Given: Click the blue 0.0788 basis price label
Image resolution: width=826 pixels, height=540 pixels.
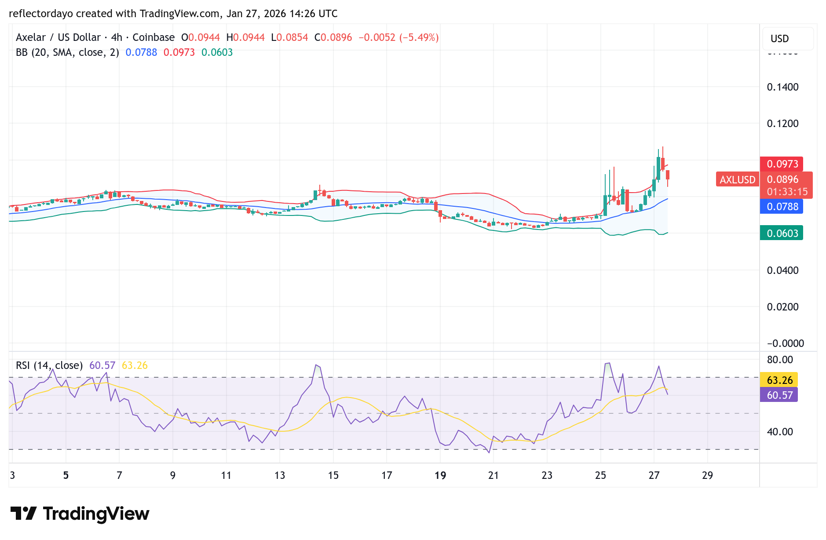Looking at the screenshot, I should [x=782, y=206].
